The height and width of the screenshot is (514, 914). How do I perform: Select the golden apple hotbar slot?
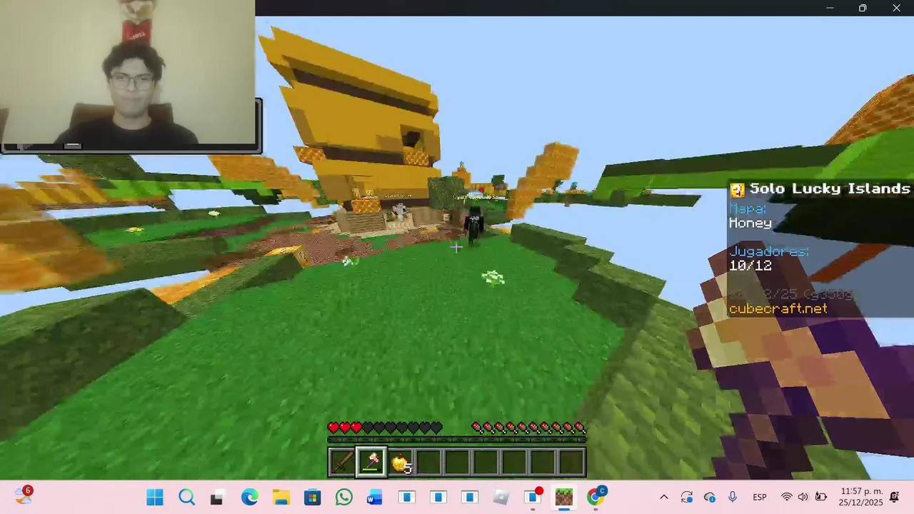401,463
